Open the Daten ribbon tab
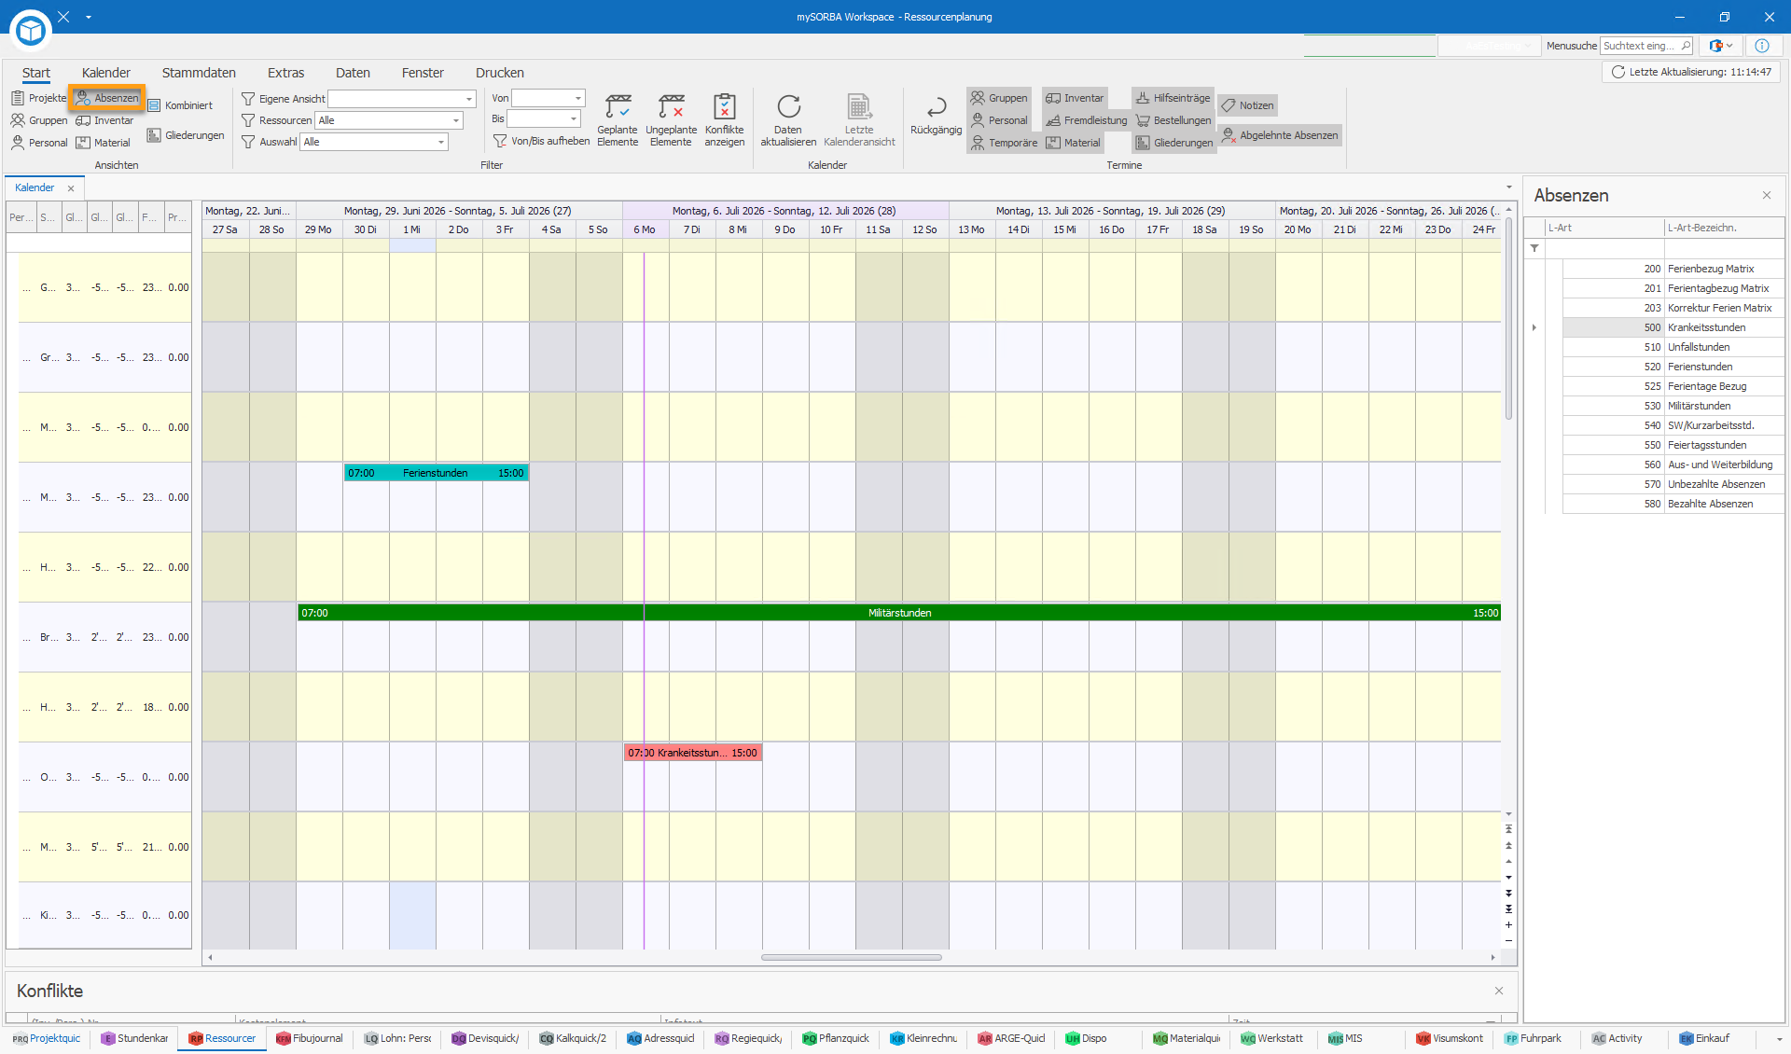The image size is (1791, 1054). coord(353,73)
